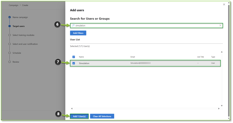Click the Create breadcrumb item
This screenshot has width=233, height=123.
click(25, 5)
